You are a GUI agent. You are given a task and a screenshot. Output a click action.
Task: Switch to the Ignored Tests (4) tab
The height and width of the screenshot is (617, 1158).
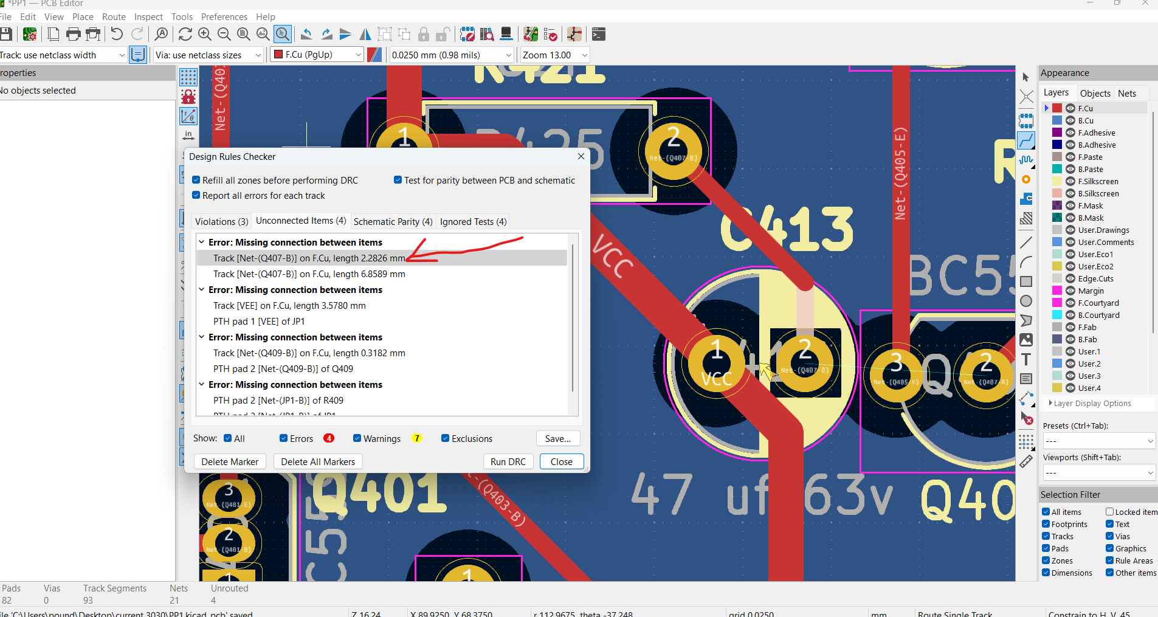473,221
